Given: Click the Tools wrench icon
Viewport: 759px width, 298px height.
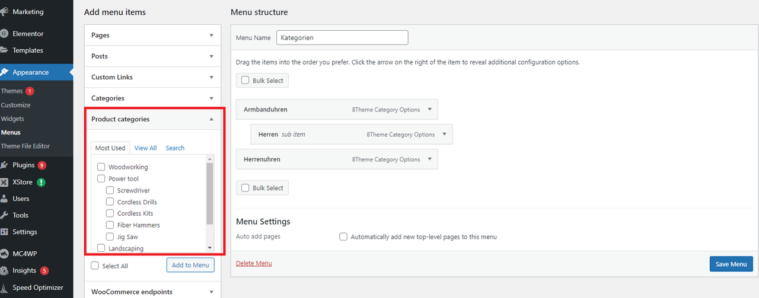Looking at the screenshot, I should pos(4,215).
